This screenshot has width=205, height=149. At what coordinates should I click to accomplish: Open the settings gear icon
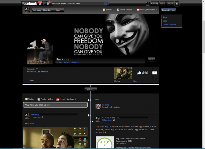pos(177,4)
